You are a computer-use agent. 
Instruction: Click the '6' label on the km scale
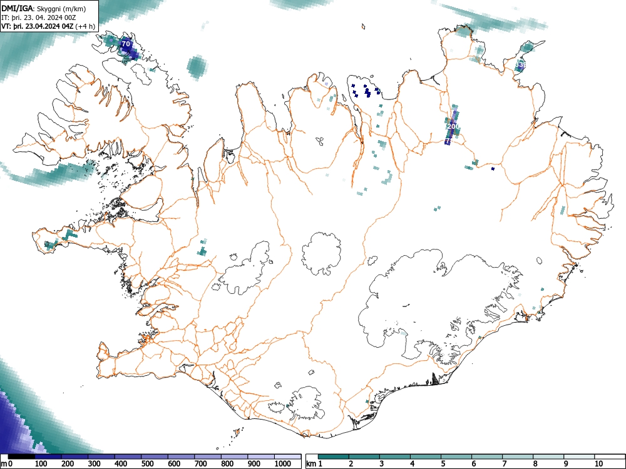(x=473, y=464)
